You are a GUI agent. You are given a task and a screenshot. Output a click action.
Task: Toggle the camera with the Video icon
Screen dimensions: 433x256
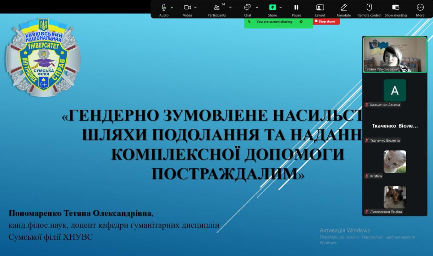click(x=187, y=8)
